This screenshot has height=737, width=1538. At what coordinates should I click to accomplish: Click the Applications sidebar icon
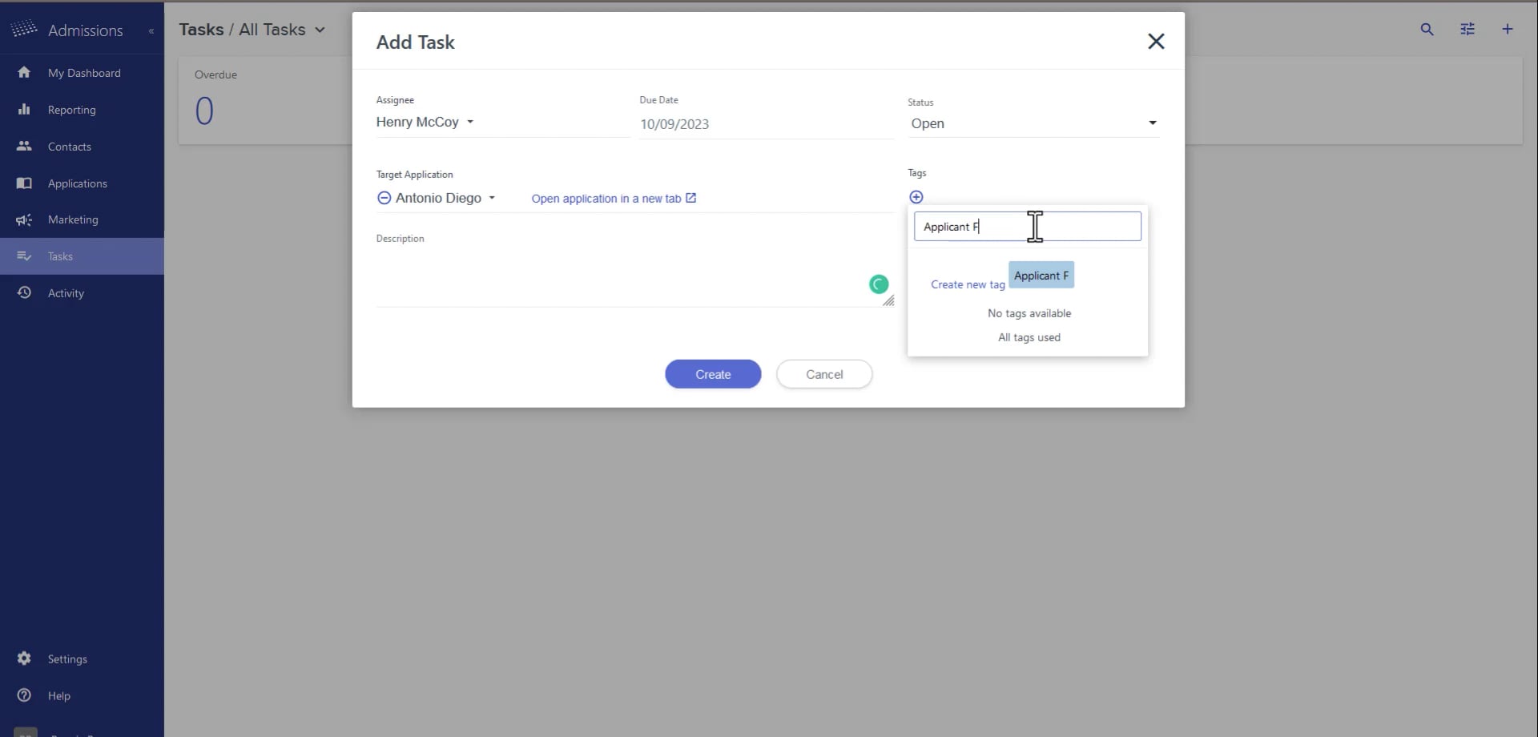tap(25, 183)
